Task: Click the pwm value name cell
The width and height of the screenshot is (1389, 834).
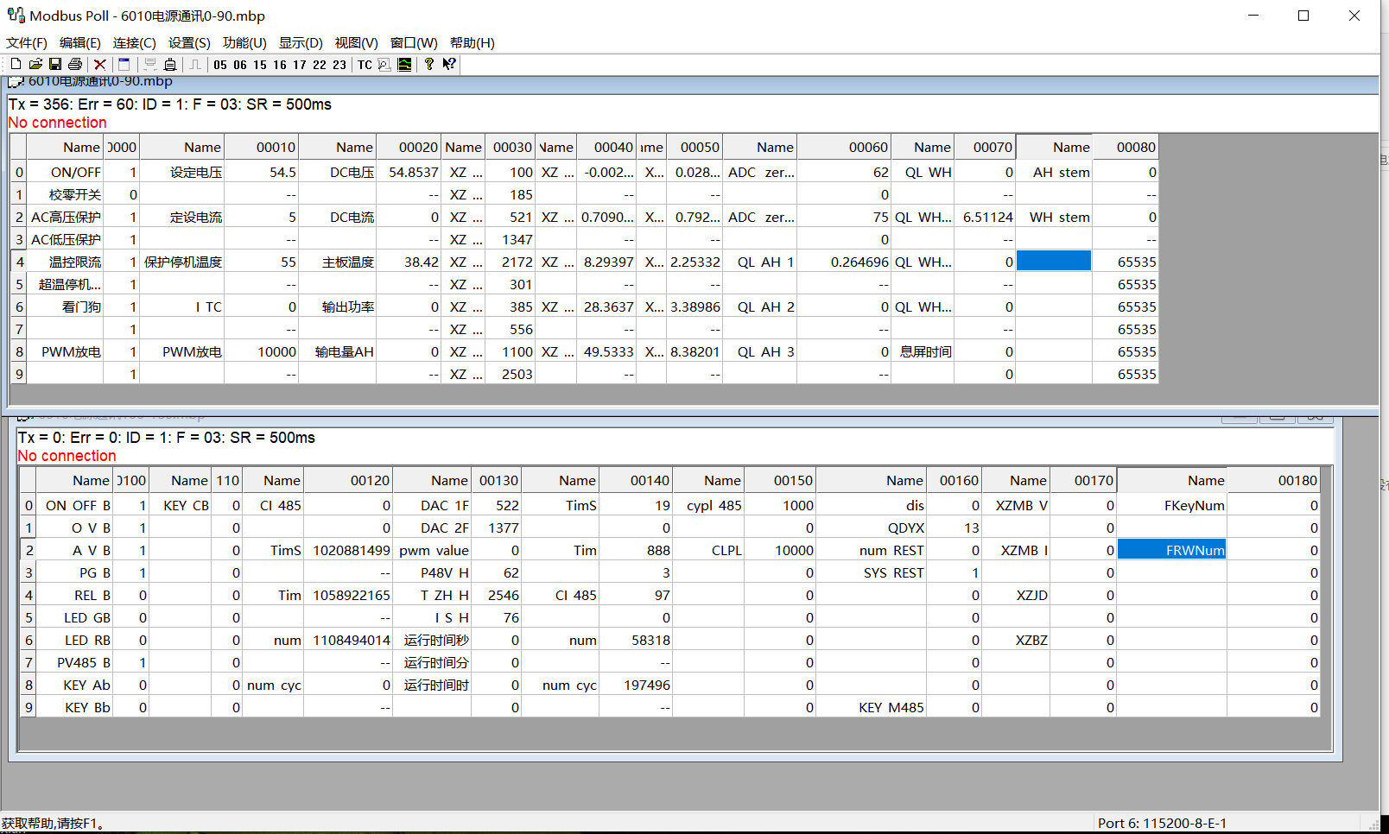Action: pos(432,550)
